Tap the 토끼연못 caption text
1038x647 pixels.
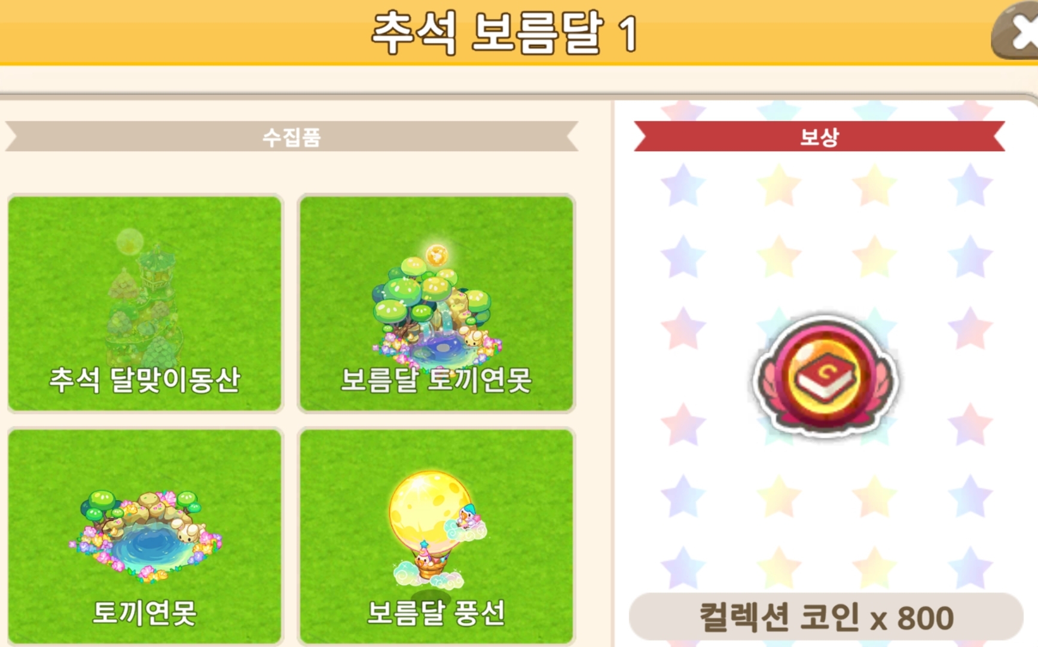tap(145, 613)
